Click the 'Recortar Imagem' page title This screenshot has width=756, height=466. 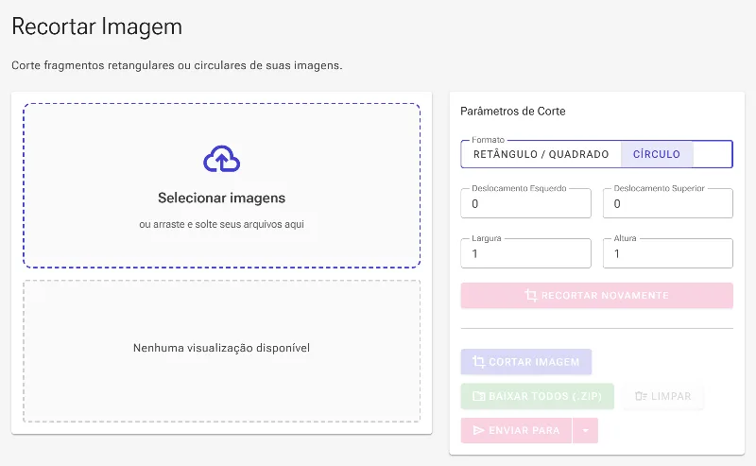pyautogui.click(x=97, y=26)
